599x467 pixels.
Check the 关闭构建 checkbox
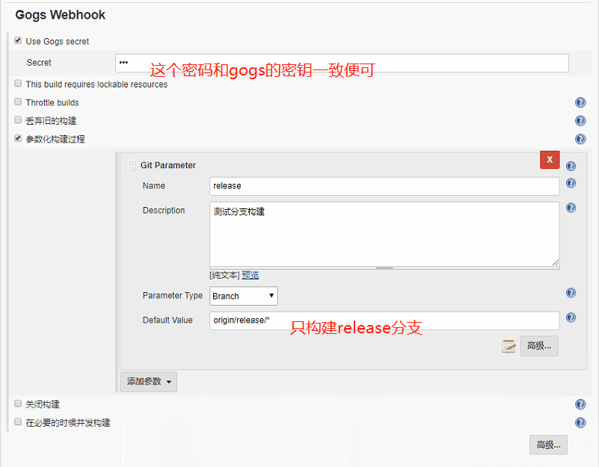(x=17, y=404)
